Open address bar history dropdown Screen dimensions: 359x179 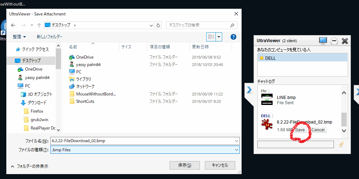tap(151, 26)
